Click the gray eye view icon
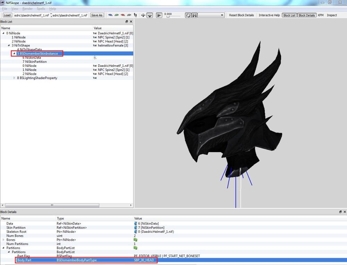The image size is (347, 265). click(129, 15)
